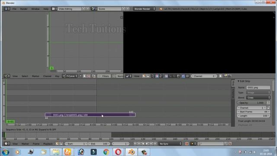277x156 pixels.
Task: Add a new scene with plus icon
Action: 123,9
